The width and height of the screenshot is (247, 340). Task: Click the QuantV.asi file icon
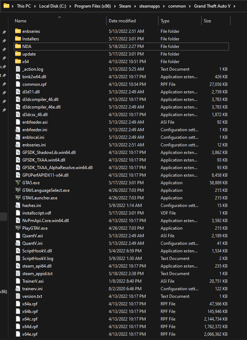[x=18, y=236]
